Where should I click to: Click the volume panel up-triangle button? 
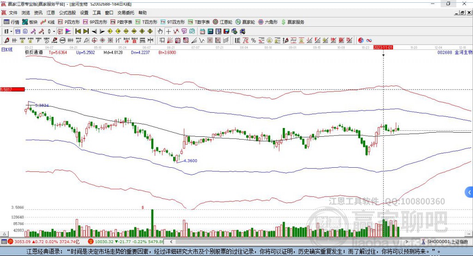click(4, 234)
